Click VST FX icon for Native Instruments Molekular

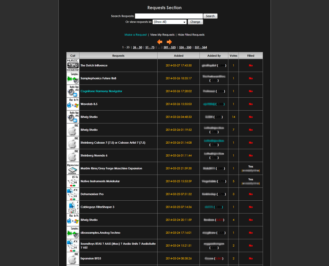click(x=73, y=181)
